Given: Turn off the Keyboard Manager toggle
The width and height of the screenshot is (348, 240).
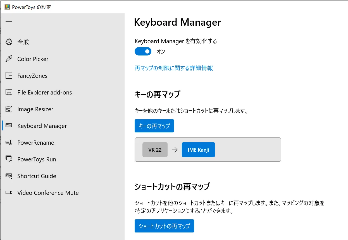Looking at the screenshot, I should 143,51.
